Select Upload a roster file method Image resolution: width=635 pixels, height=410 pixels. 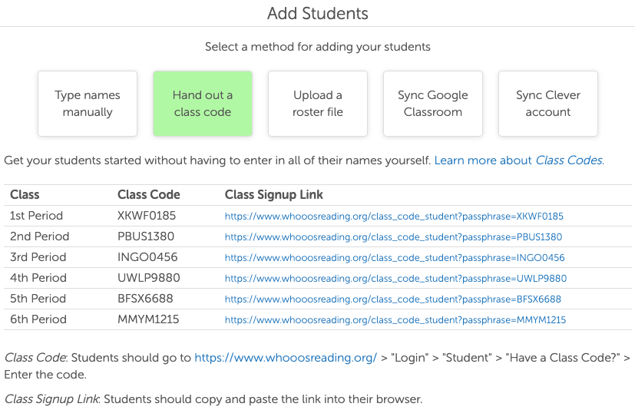(x=318, y=104)
